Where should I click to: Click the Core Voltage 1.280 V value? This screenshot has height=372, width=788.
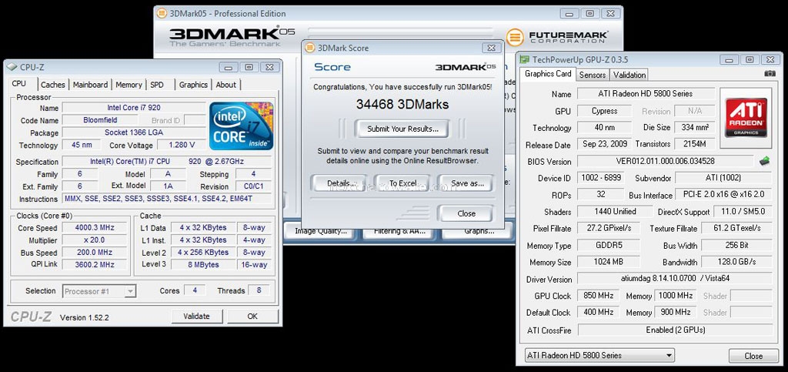(x=182, y=146)
